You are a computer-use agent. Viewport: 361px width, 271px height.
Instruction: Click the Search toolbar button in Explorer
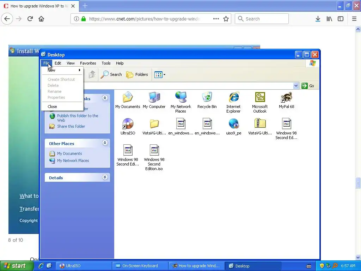pyautogui.click(x=111, y=74)
